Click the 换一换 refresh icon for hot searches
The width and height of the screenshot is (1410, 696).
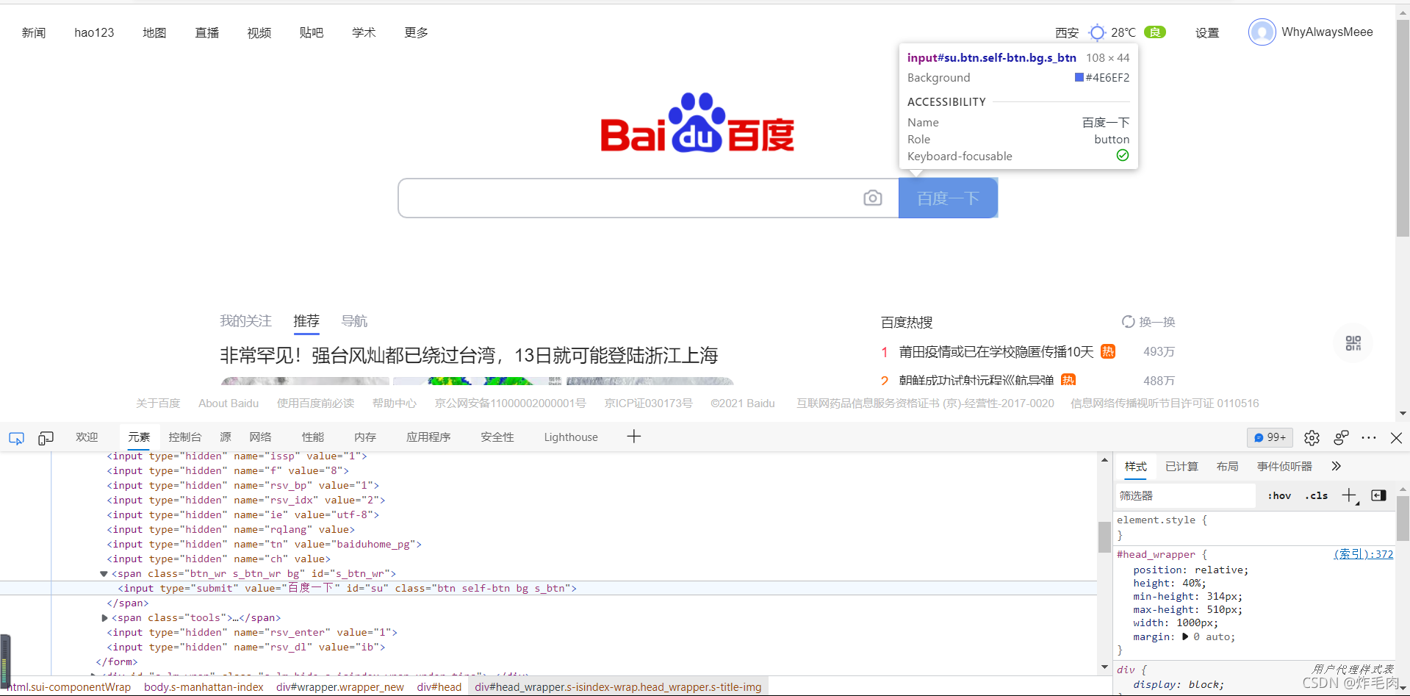pyautogui.click(x=1128, y=322)
